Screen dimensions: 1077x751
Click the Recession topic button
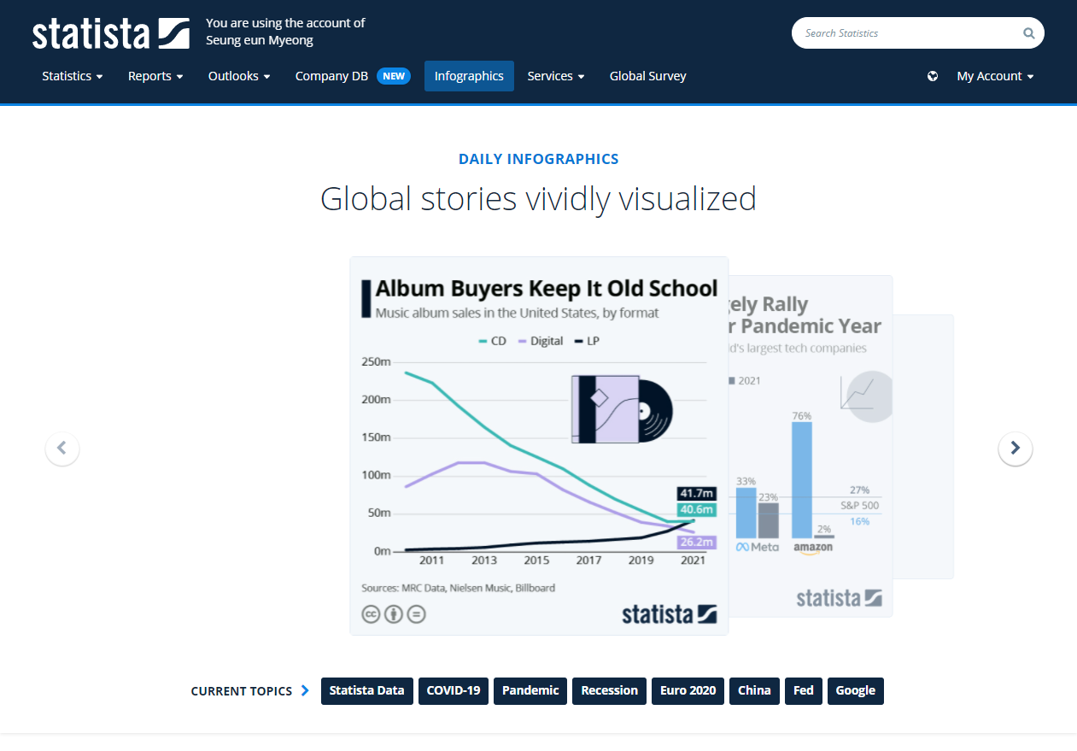click(609, 691)
